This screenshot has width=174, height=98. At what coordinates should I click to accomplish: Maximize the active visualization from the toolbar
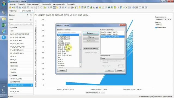146,7
